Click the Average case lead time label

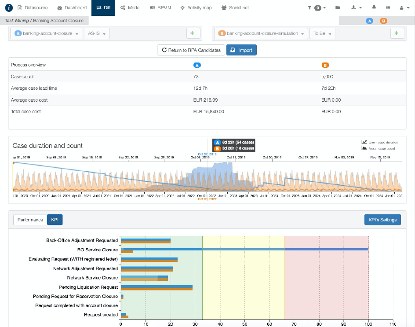click(x=34, y=88)
